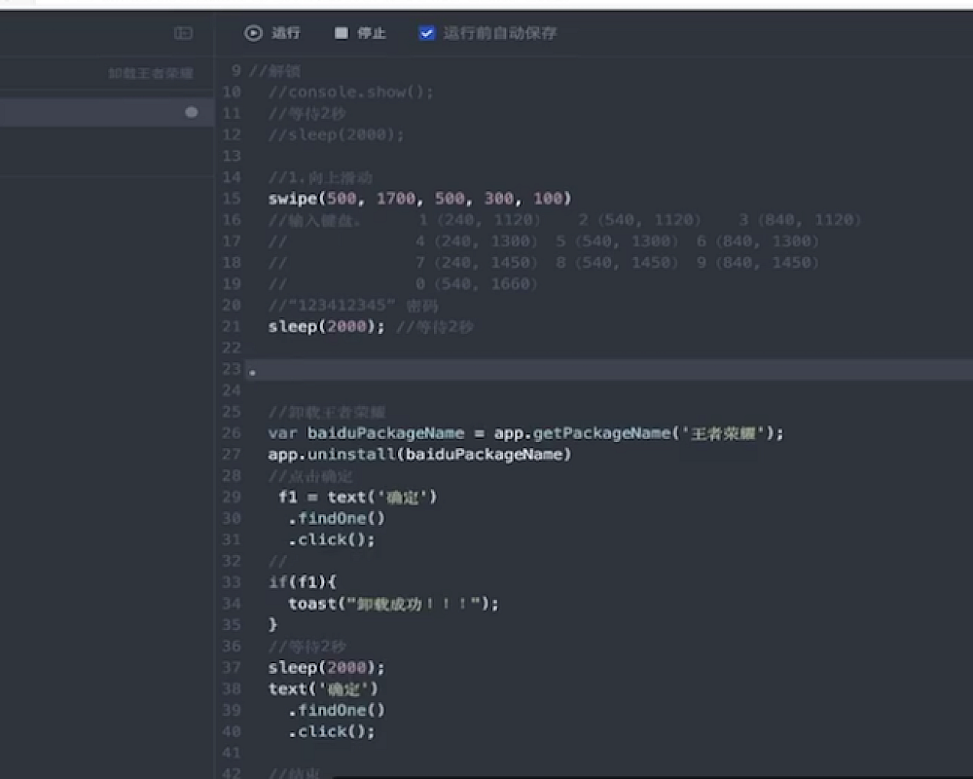
Task: Click line number 33 in the gutter
Action: pyautogui.click(x=231, y=582)
